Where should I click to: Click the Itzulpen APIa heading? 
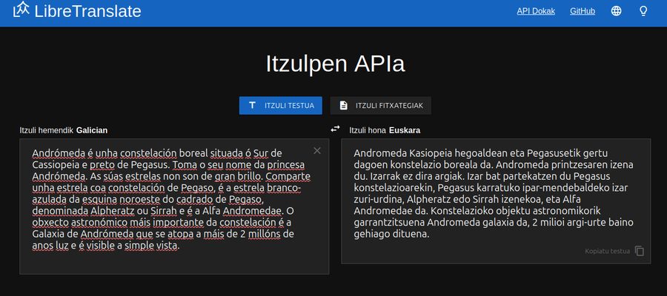[335, 64]
